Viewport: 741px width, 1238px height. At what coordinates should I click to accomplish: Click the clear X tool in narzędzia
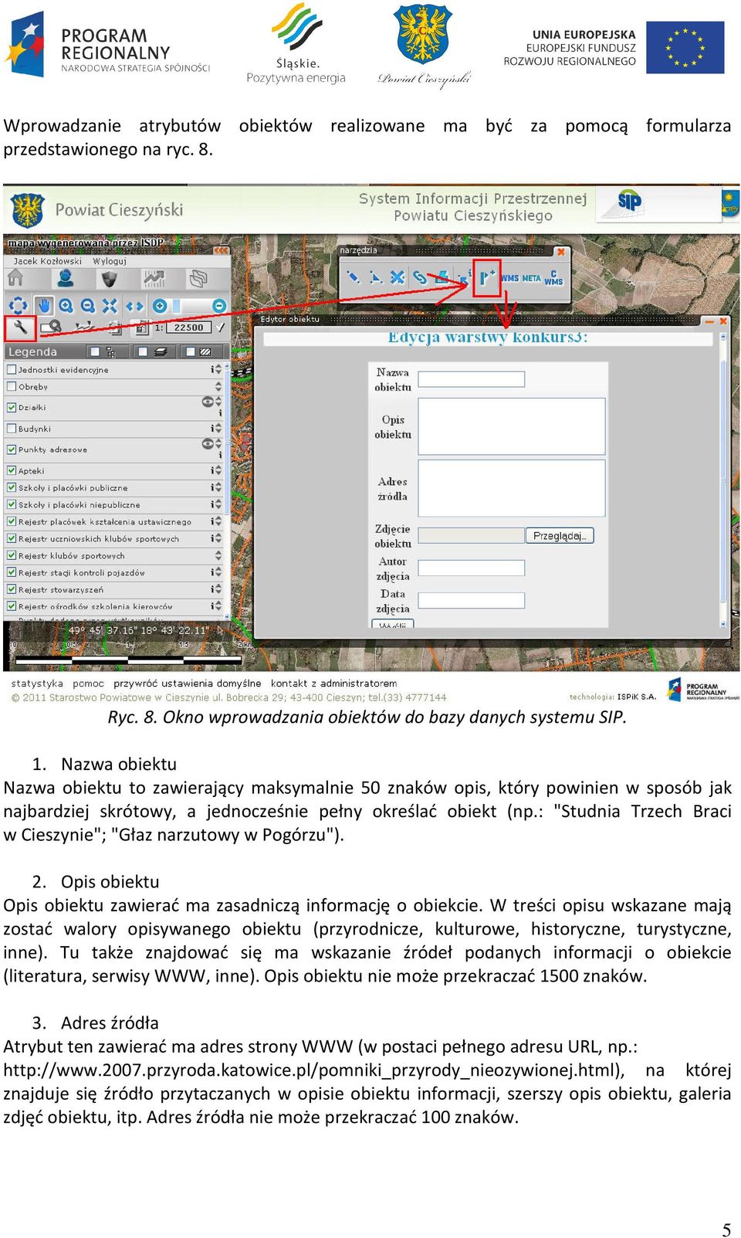(397, 276)
